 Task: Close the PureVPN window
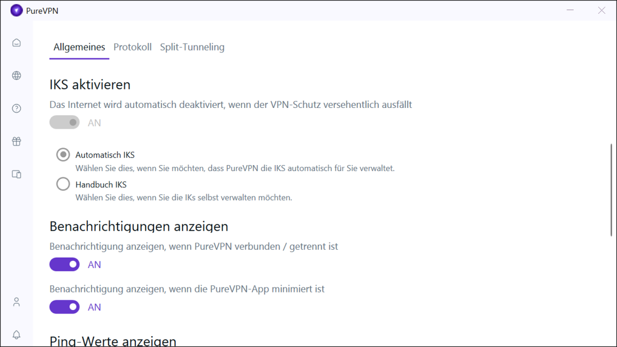pyautogui.click(x=602, y=10)
